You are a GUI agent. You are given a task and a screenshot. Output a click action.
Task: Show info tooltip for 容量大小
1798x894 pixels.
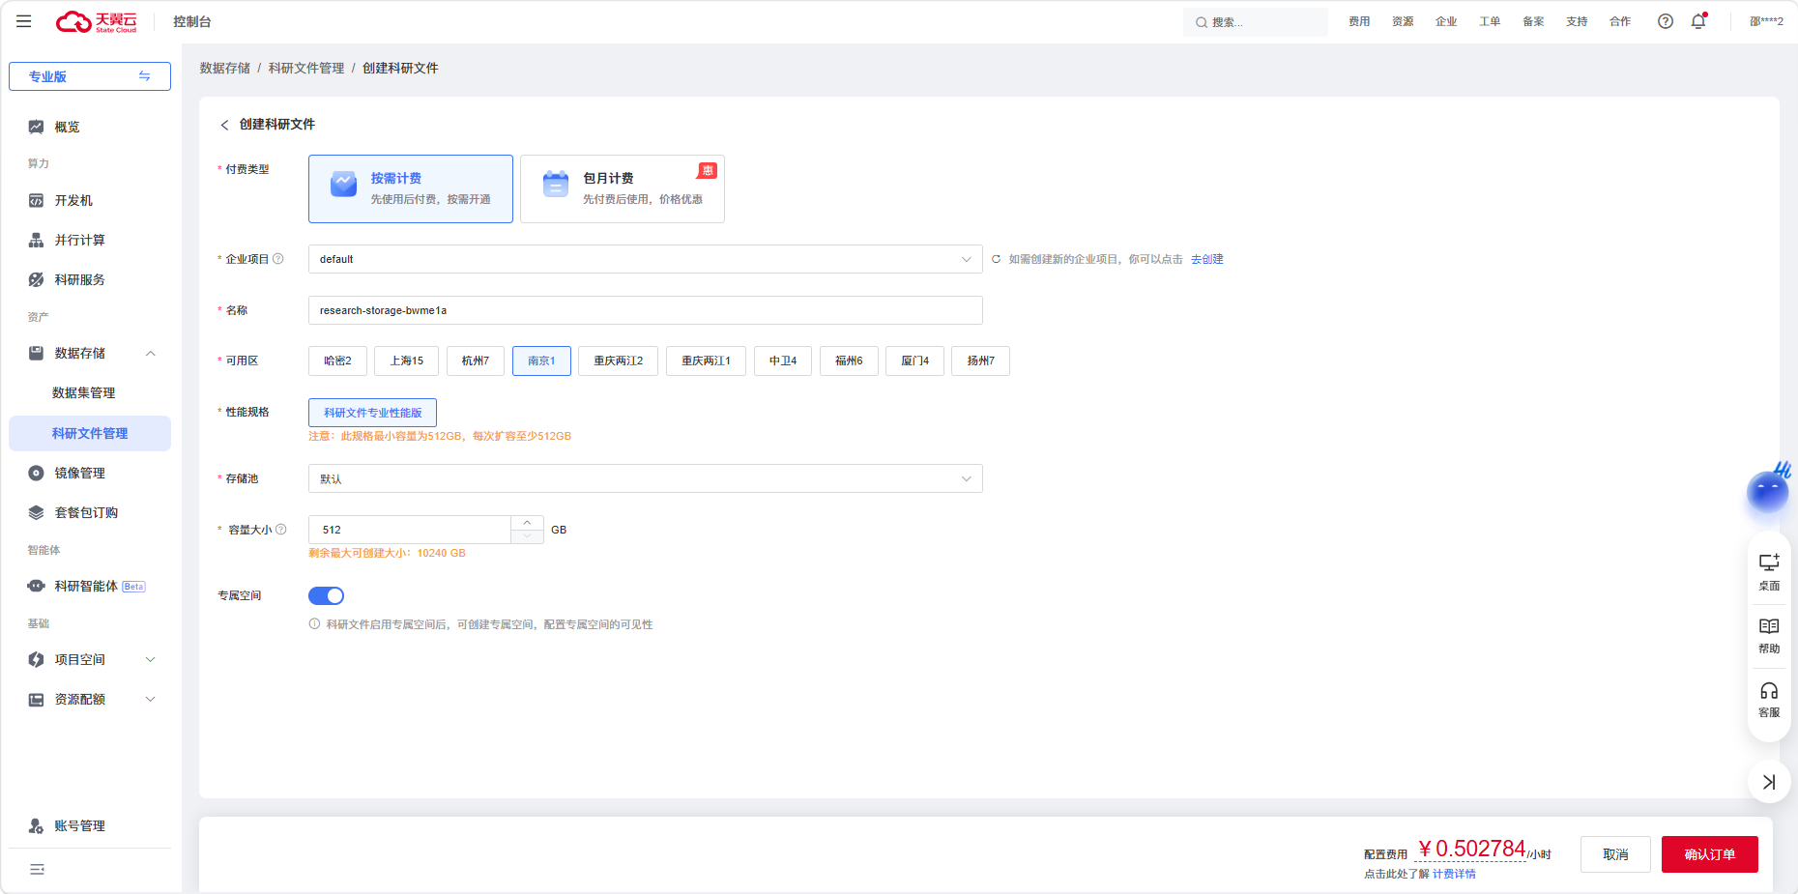(281, 529)
